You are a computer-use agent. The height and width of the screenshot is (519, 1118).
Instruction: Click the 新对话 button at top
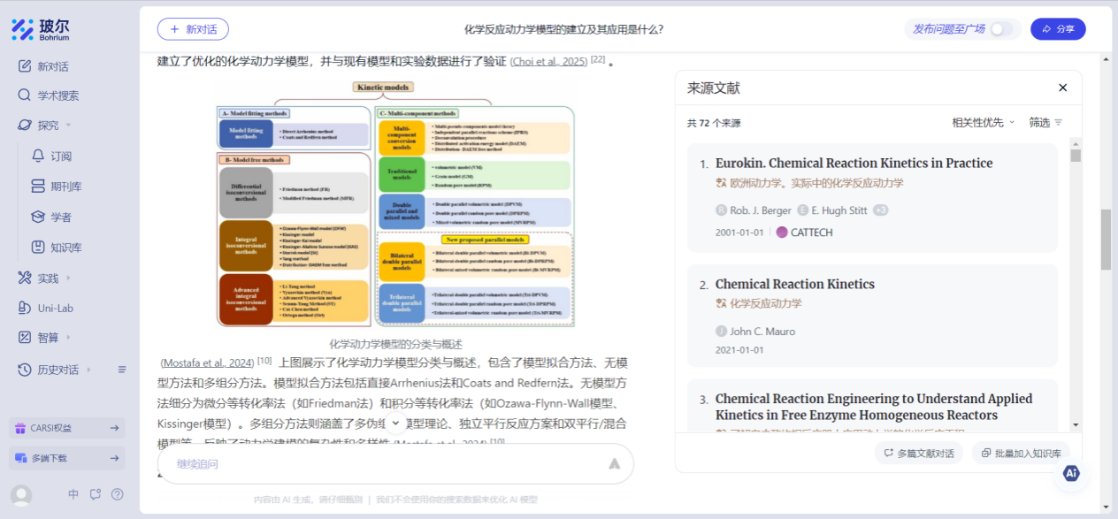point(193,29)
